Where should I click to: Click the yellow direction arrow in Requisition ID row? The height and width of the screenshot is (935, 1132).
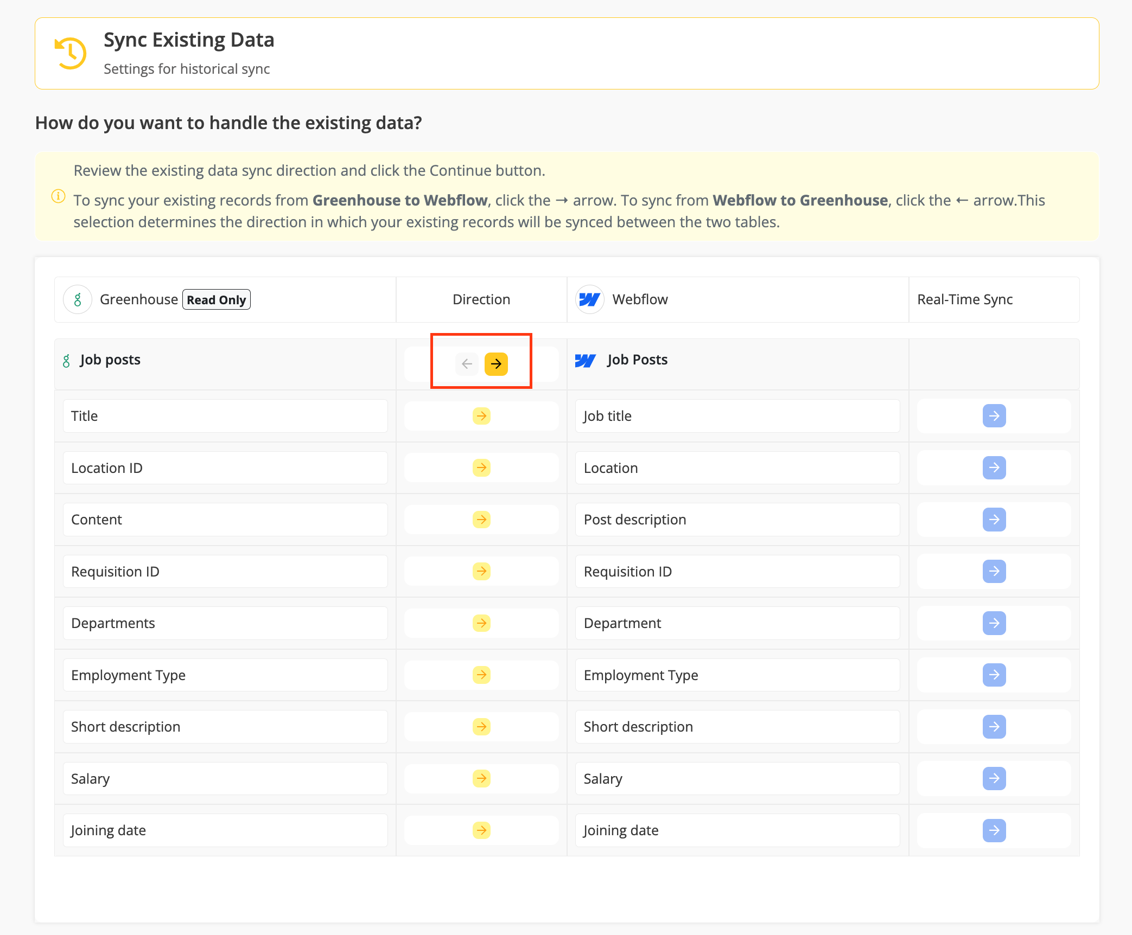click(481, 571)
